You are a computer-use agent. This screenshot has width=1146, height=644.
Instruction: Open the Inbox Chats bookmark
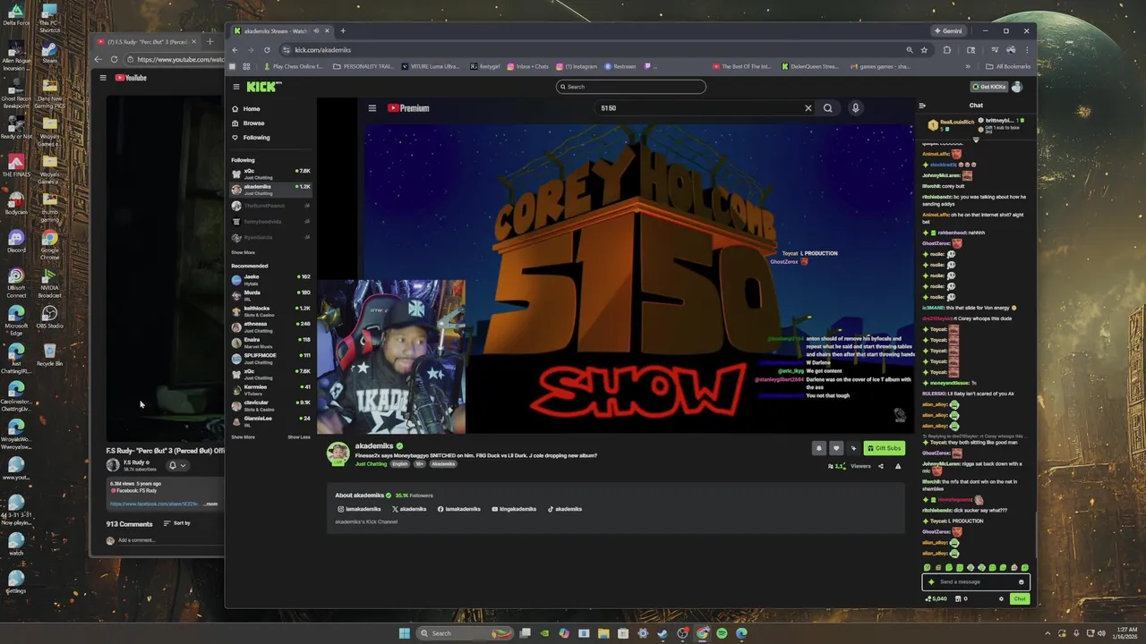tap(527, 66)
